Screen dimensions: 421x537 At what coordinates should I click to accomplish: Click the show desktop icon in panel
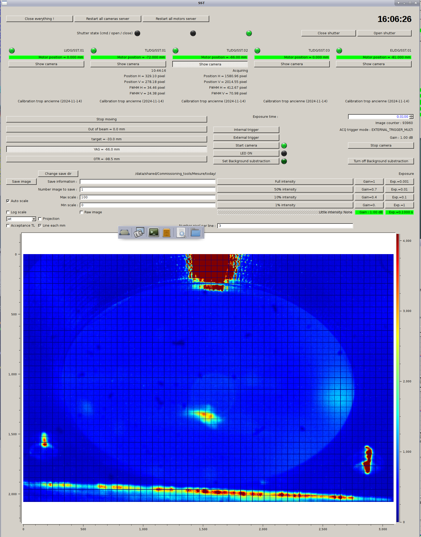point(124,232)
